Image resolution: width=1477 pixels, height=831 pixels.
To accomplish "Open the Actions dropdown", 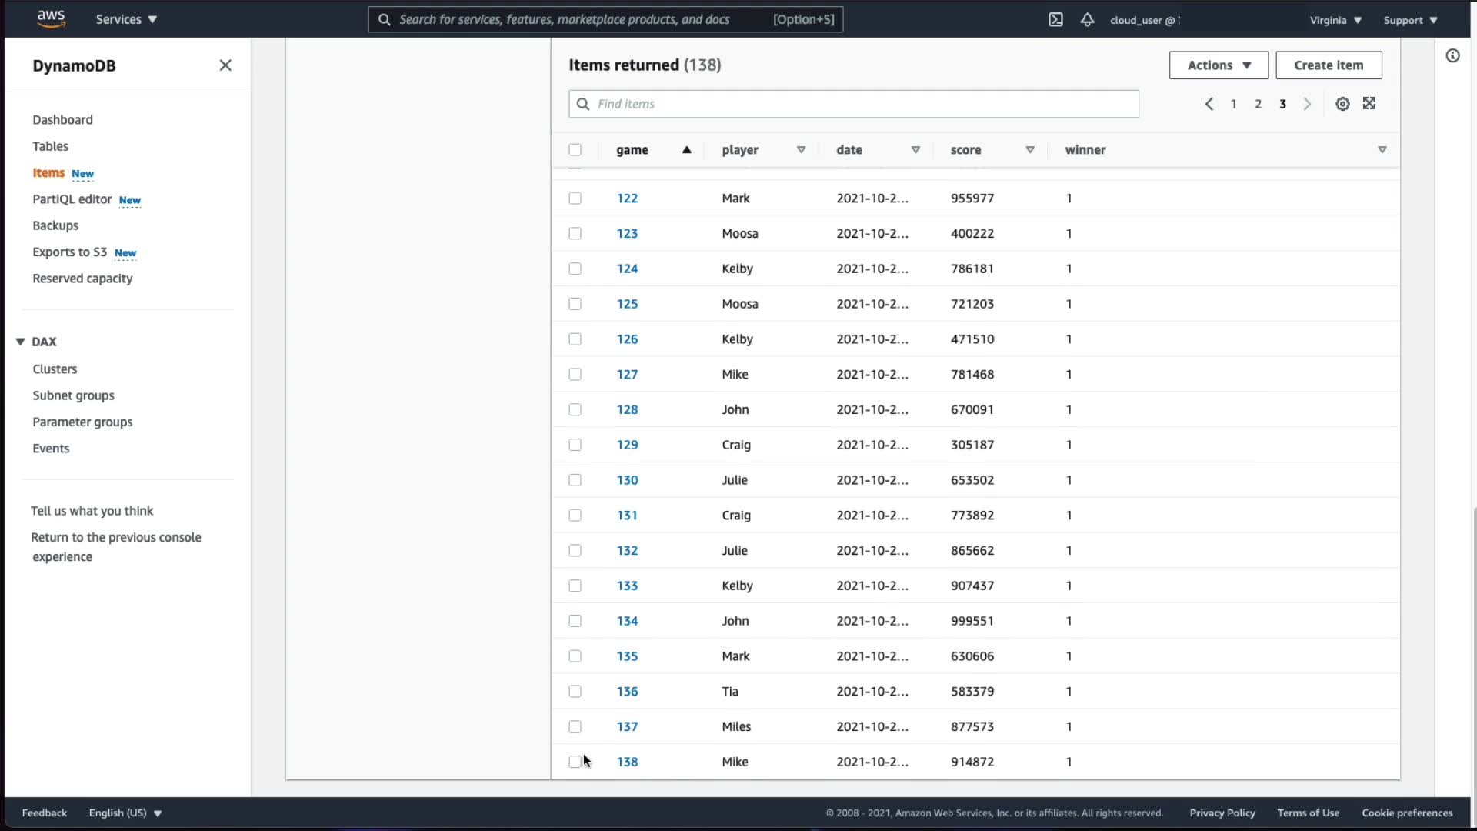I will pyautogui.click(x=1219, y=65).
